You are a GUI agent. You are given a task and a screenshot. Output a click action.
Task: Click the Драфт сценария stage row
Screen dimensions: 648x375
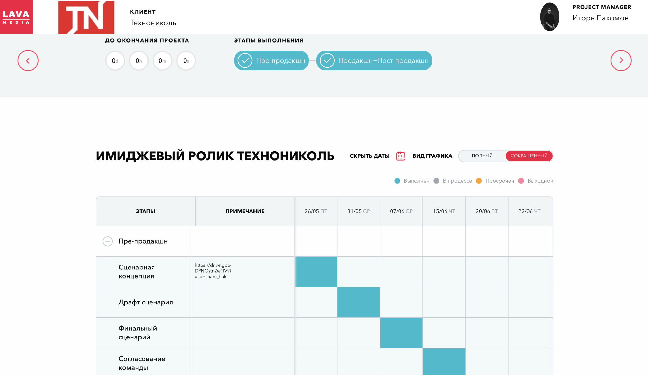click(x=146, y=302)
